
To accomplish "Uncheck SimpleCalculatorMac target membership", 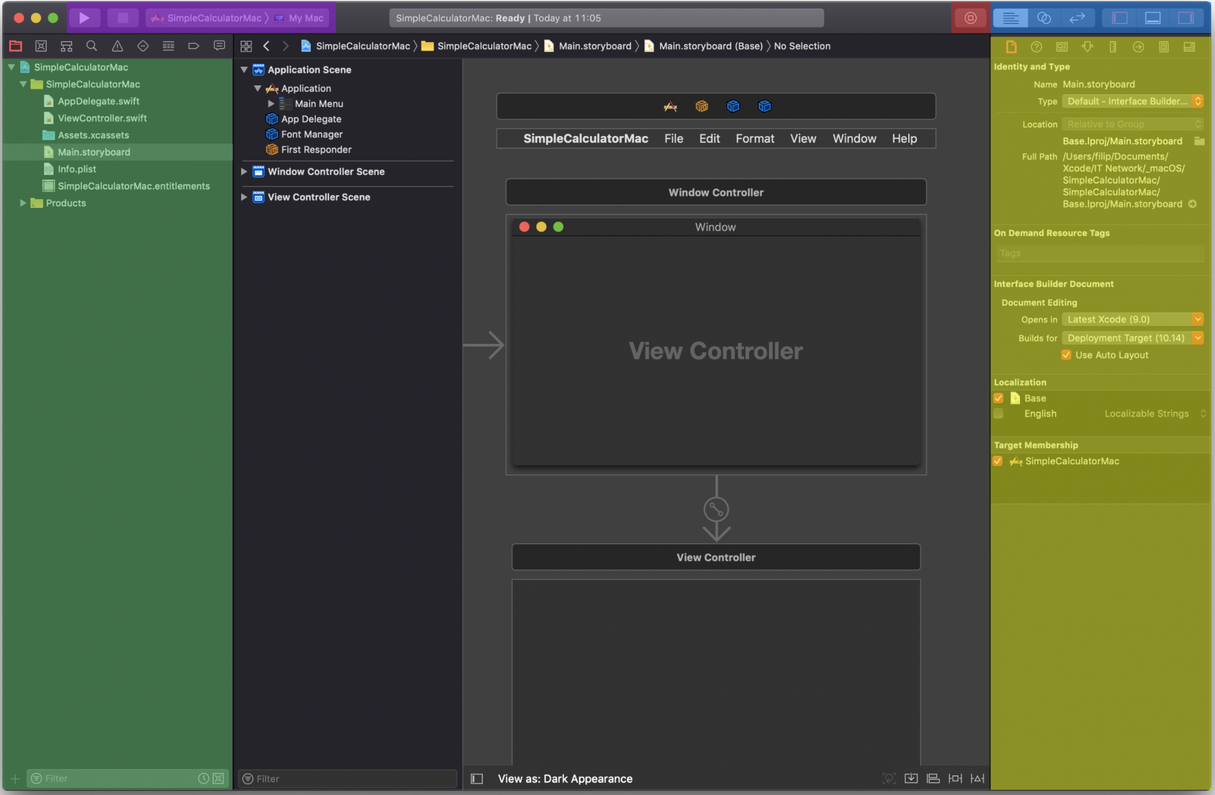I will pos(999,461).
